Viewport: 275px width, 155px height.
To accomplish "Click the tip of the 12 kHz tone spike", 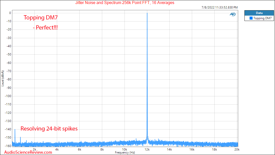I will (147, 13).
